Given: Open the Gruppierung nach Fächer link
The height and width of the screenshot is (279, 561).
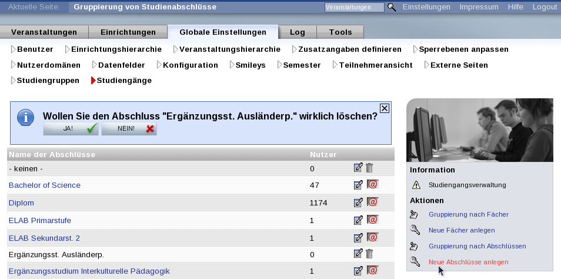Looking at the screenshot, I should (x=468, y=214).
